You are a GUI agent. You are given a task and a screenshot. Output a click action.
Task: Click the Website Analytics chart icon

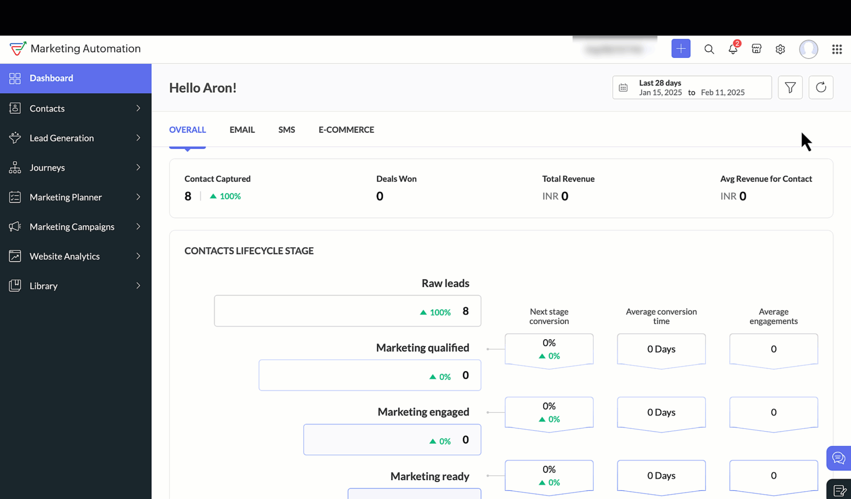[15, 256]
